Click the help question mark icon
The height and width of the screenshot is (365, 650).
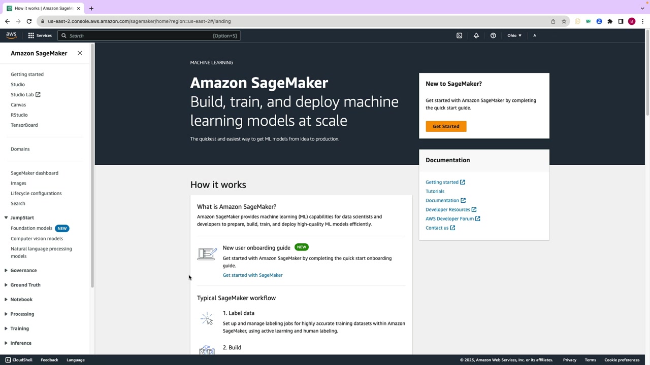click(x=493, y=35)
